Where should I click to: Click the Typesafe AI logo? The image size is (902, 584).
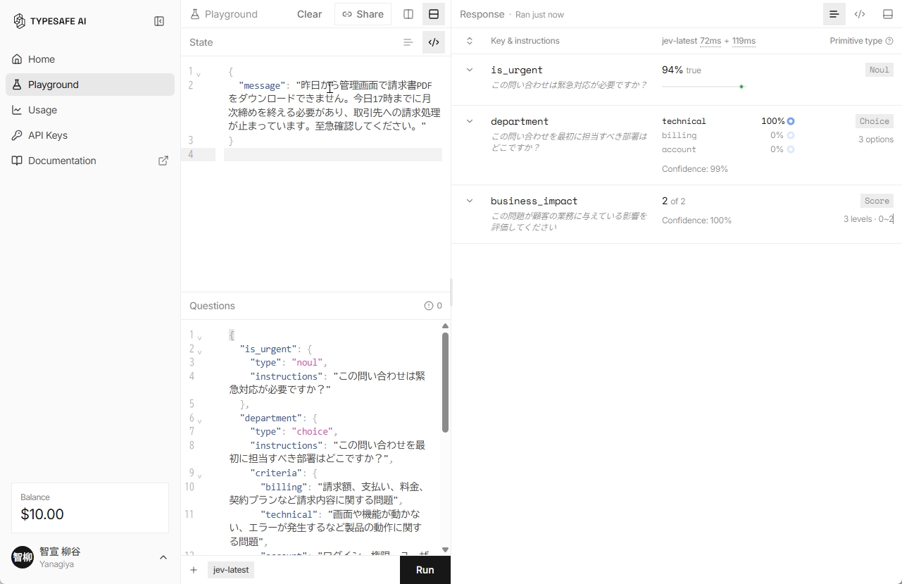(49, 21)
